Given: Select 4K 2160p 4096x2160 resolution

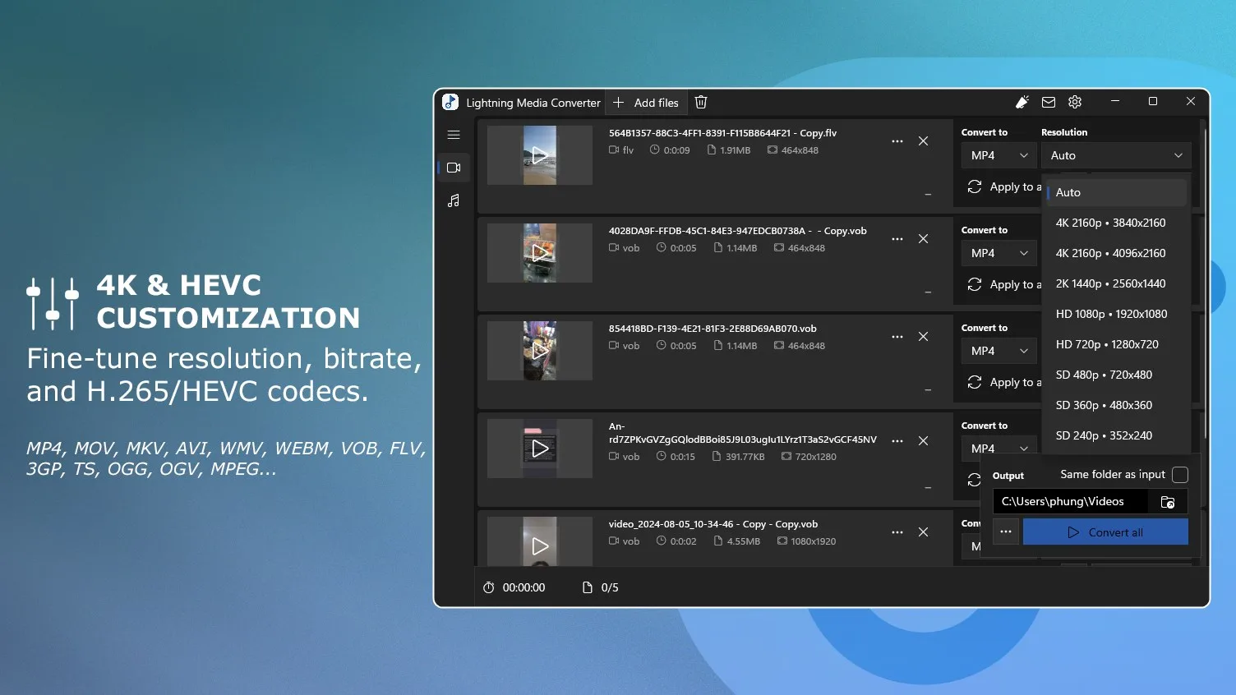Looking at the screenshot, I should click(1116, 253).
